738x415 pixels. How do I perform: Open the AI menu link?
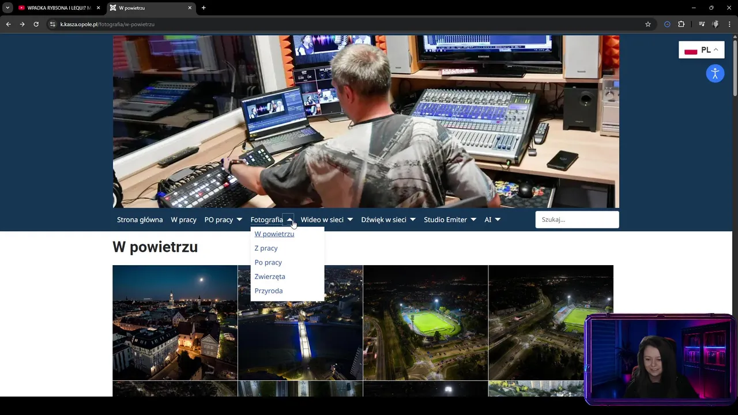(488, 220)
